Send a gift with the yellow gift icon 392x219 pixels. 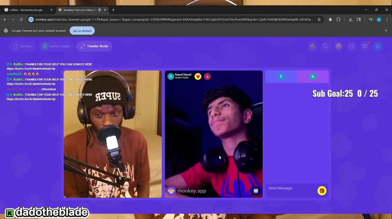click(322, 191)
